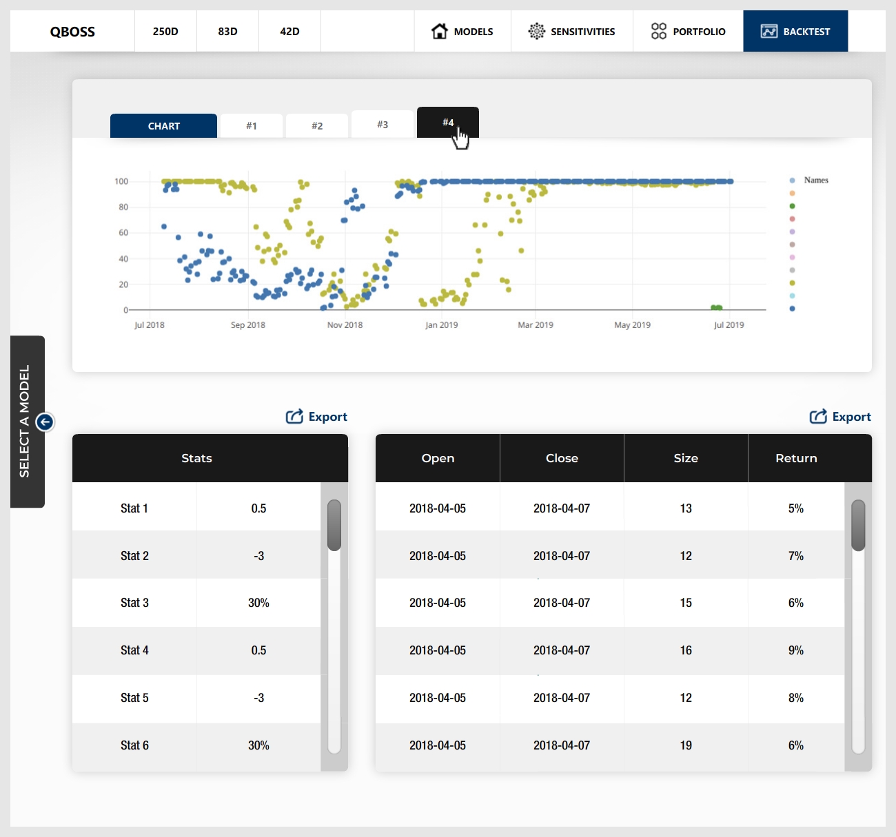Click the Portfolio four-circles icon
This screenshot has width=896, height=837.
coord(659,31)
